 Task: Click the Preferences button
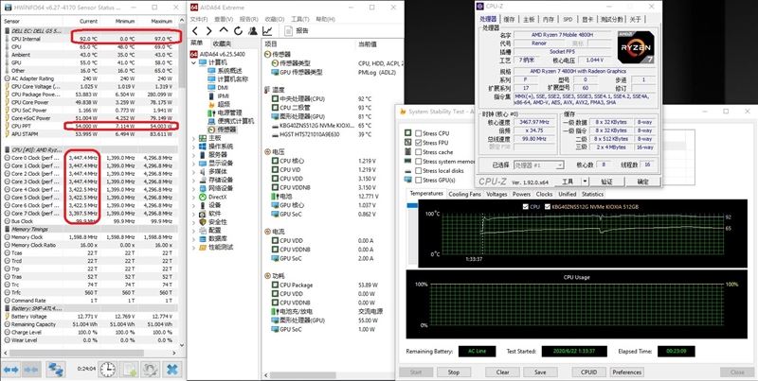click(627, 372)
